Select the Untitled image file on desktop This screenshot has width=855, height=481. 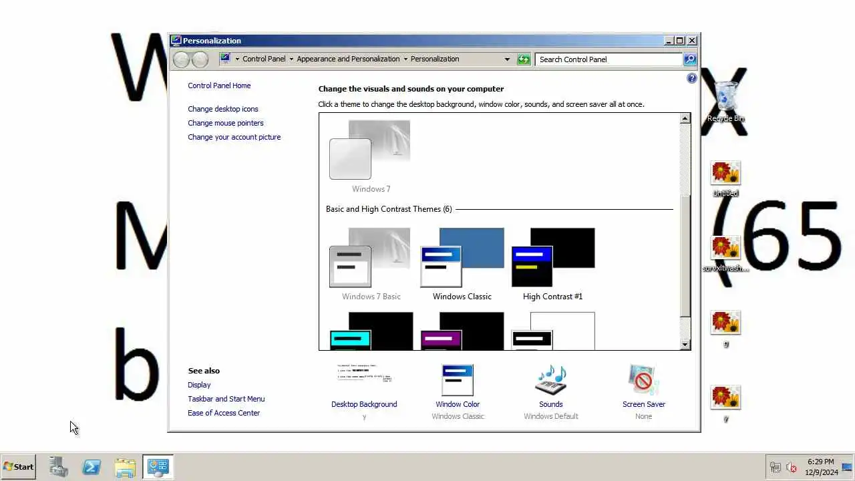[x=725, y=179]
